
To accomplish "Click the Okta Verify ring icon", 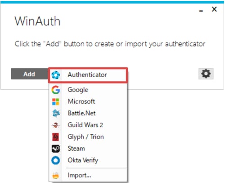I will coord(56,160).
